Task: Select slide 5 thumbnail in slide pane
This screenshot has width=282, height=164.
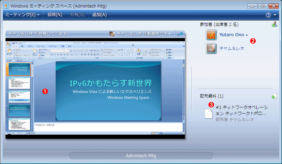Action: point(19,124)
